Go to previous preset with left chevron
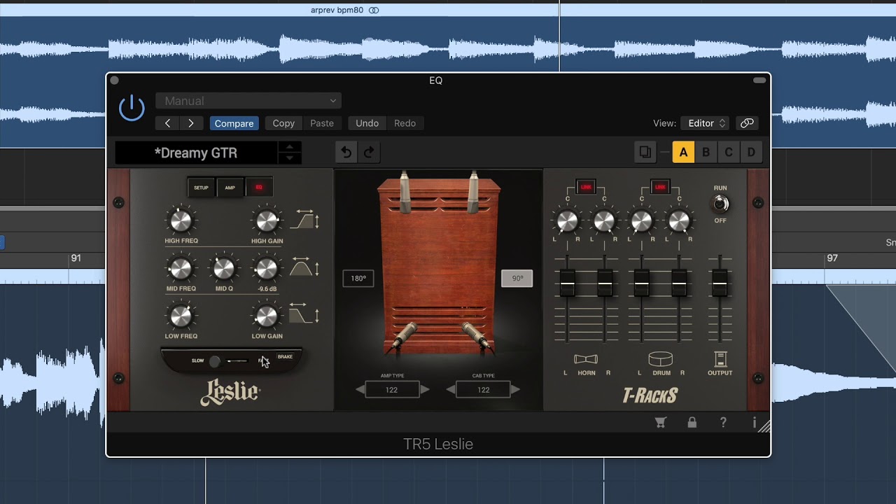The image size is (896, 504). click(167, 123)
